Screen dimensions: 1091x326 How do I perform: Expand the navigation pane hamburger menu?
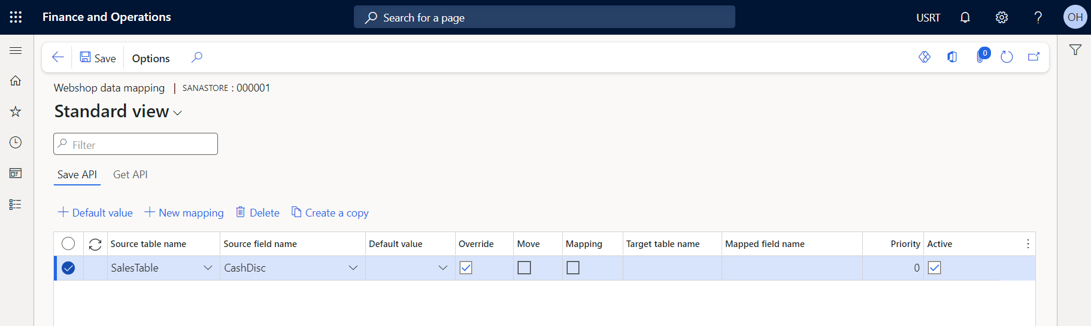(x=16, y=51)
